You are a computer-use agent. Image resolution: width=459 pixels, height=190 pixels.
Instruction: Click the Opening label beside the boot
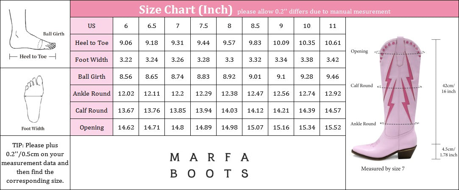(x=359, y=51)
